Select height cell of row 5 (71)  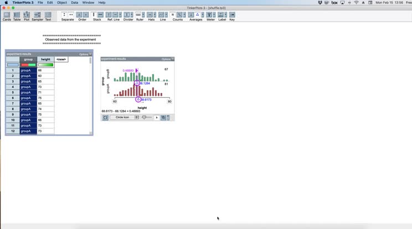(x=46, y=92)
